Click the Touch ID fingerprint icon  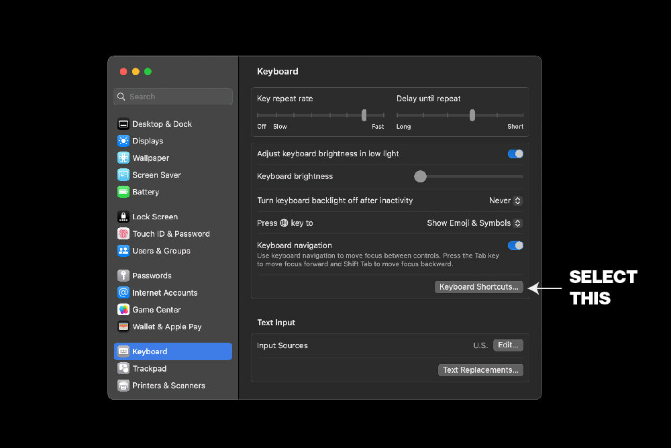[x=123, y=234]
